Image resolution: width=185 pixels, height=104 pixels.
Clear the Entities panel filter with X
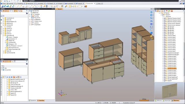(x=27, y=13)
